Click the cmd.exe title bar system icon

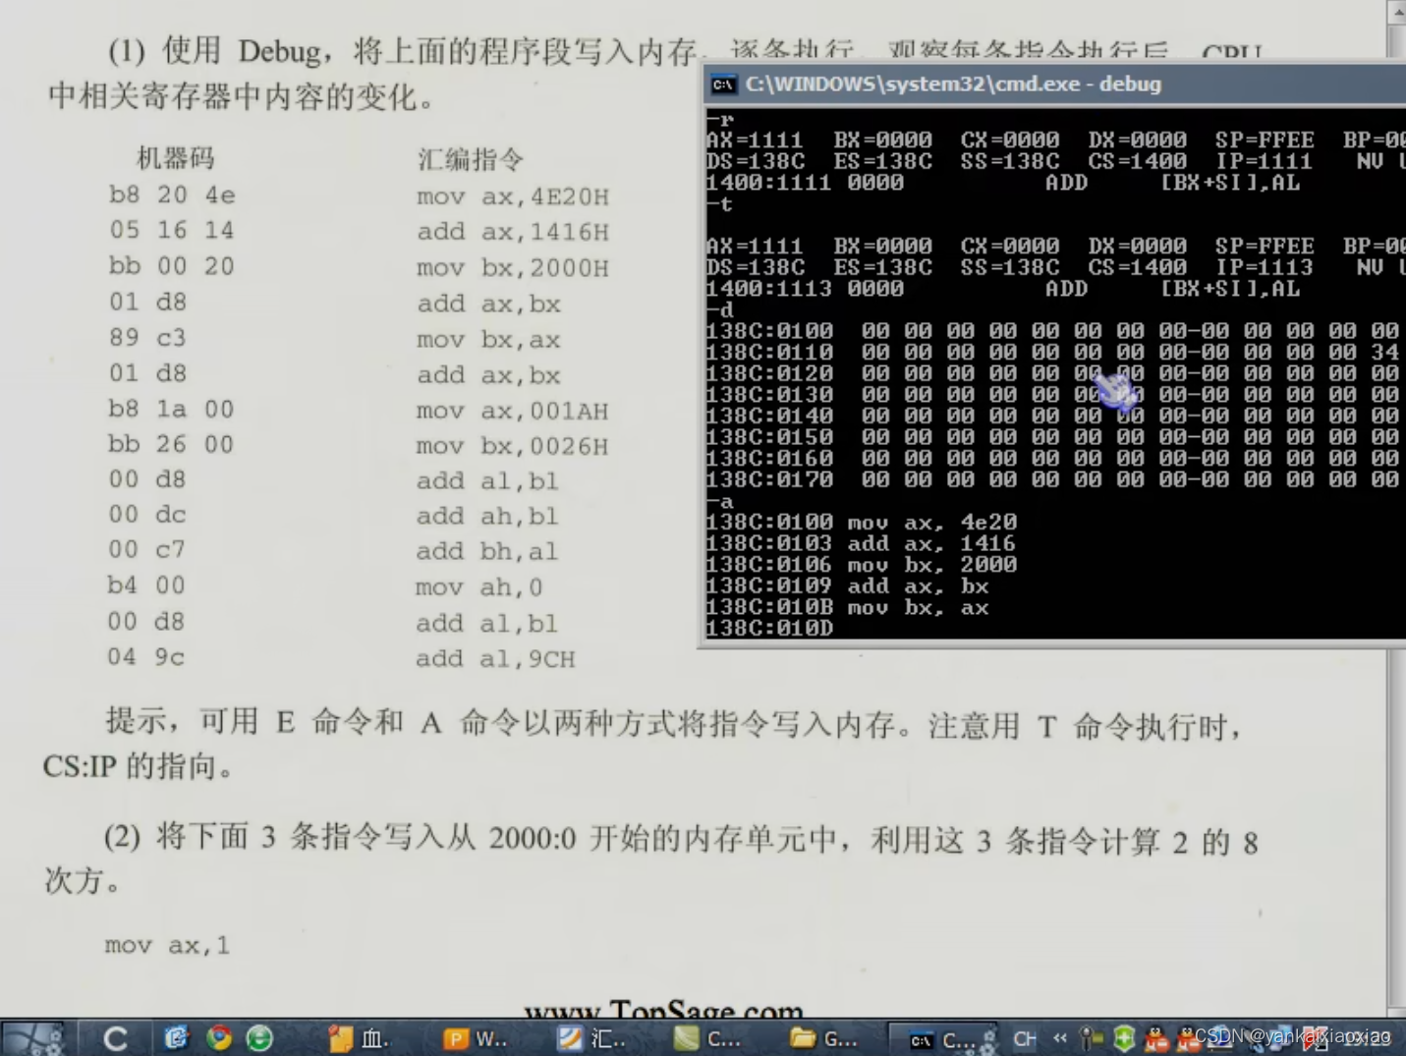723,84
